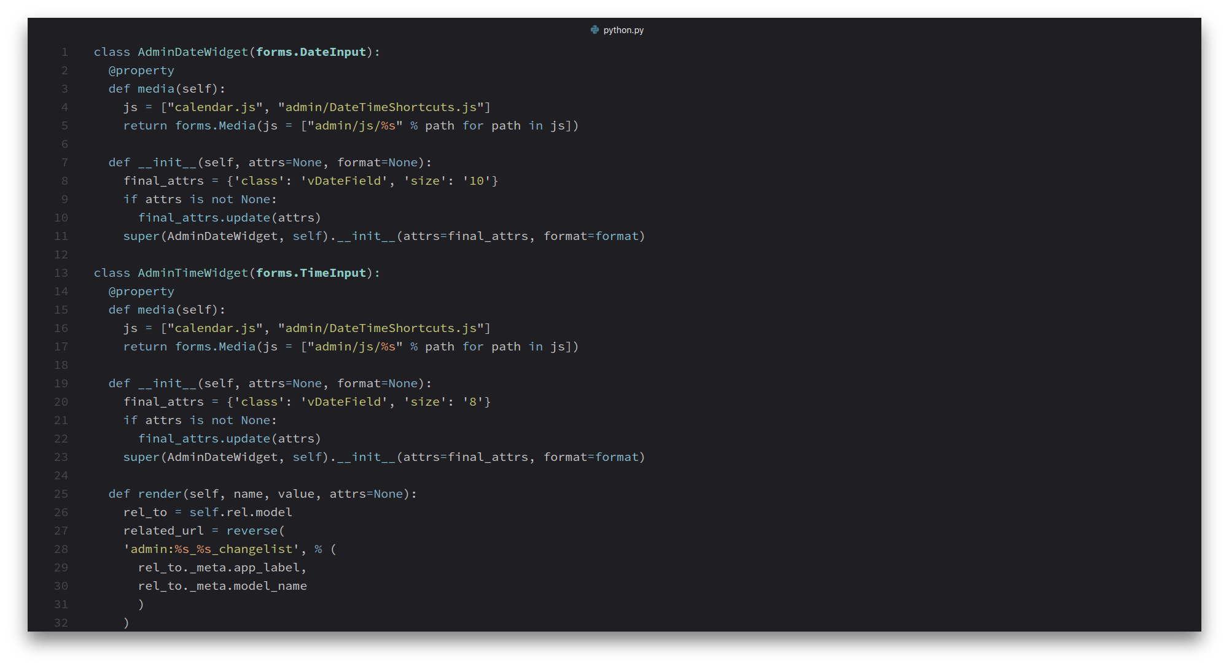The image size is (1229, 669).
Task: Click line number 1 in gutter
Action: pyautogui.click(x=64, y=52)
